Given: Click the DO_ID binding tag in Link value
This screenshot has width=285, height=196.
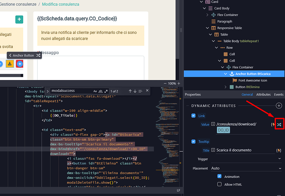Looking at the screenshot, I should (x=223, y=130).
